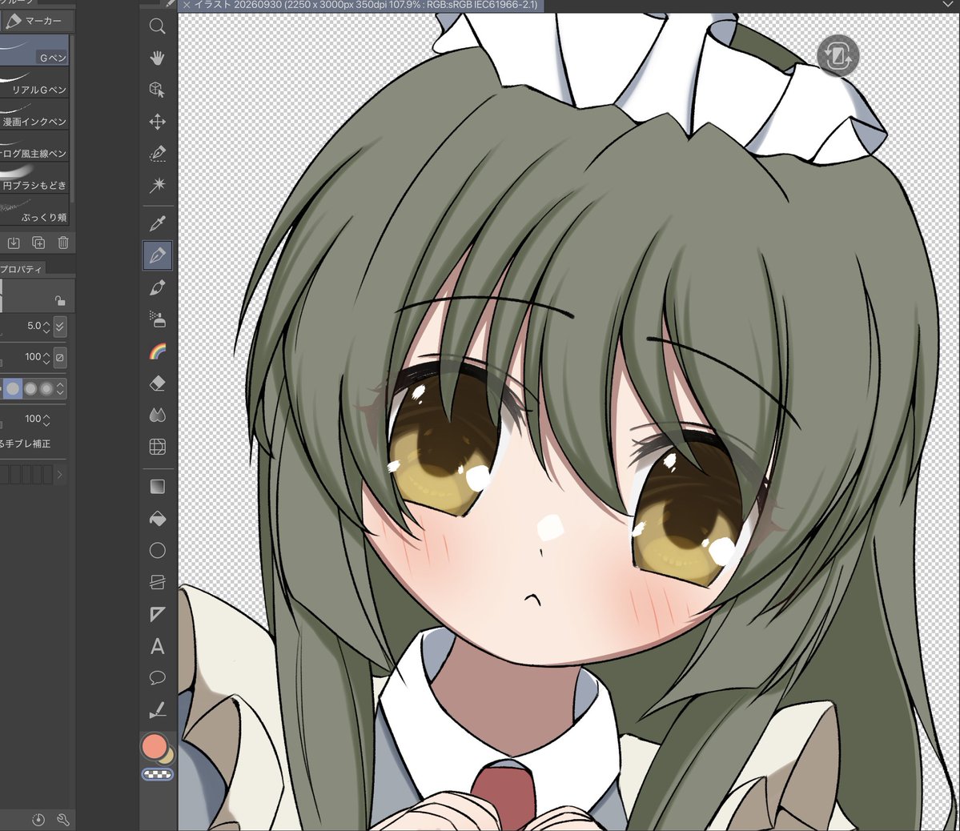The height and width of the screenshot is (831, 960).
Task: Select the Hand move-canvas tool
Action: (158, 58)
